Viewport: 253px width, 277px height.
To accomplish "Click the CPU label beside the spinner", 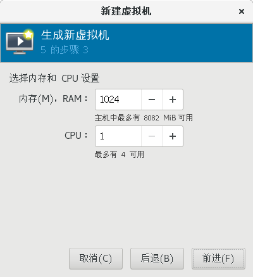I will [76, 136].
